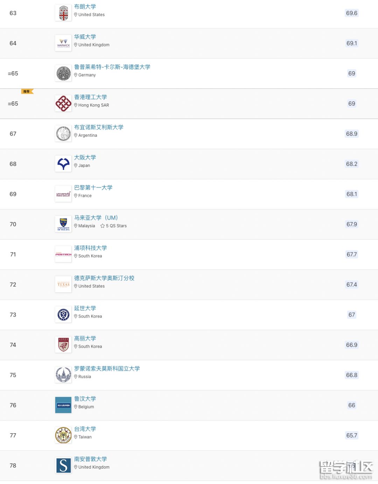Open 马来亚大学（UM）link
The width and height of the screenshot is (378, 484).
coord(96,218)
